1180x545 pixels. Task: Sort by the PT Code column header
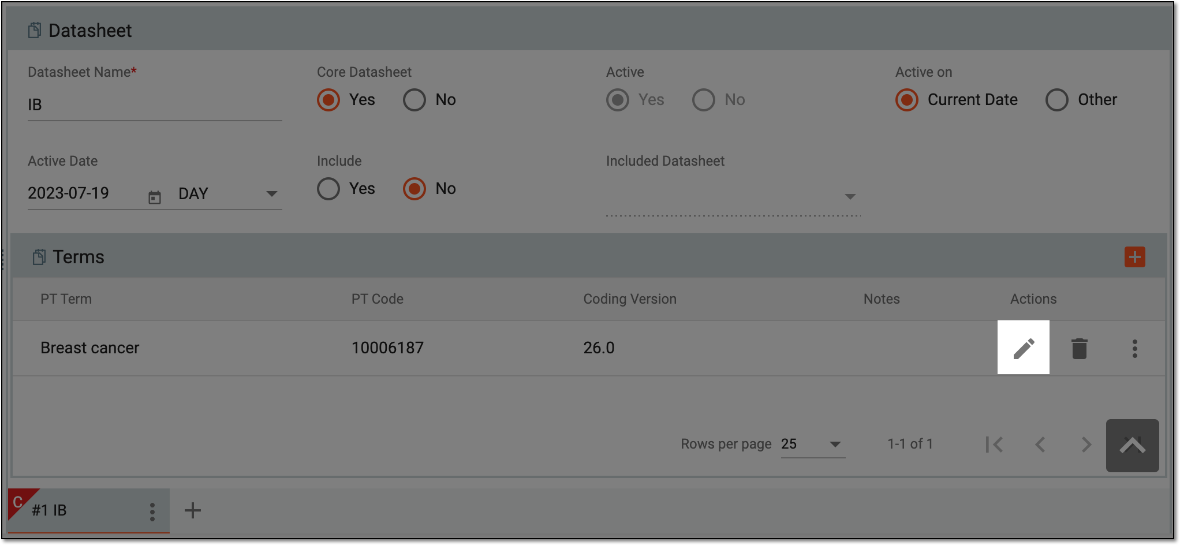tap(378, 299)
